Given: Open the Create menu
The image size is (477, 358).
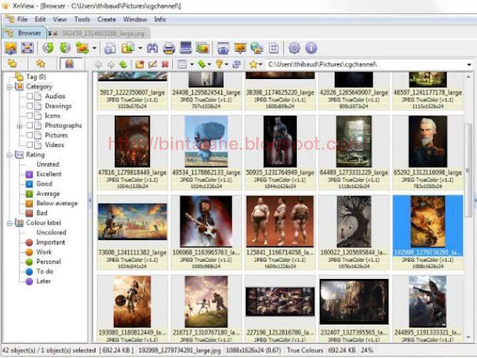Looking at the screenshot, I should tap(107, 19).
